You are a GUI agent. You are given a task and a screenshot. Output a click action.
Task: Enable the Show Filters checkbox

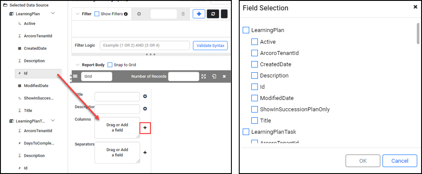[x=97, y=14]
